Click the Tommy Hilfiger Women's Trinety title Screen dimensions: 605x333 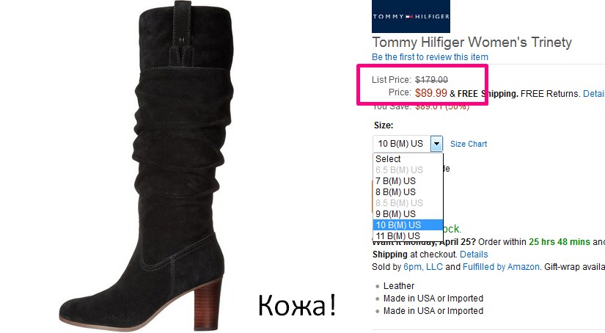click(472, 43)
